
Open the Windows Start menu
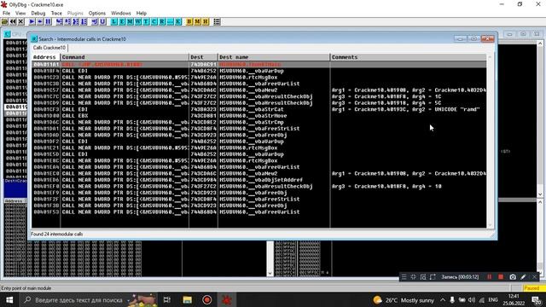point(9,299)
